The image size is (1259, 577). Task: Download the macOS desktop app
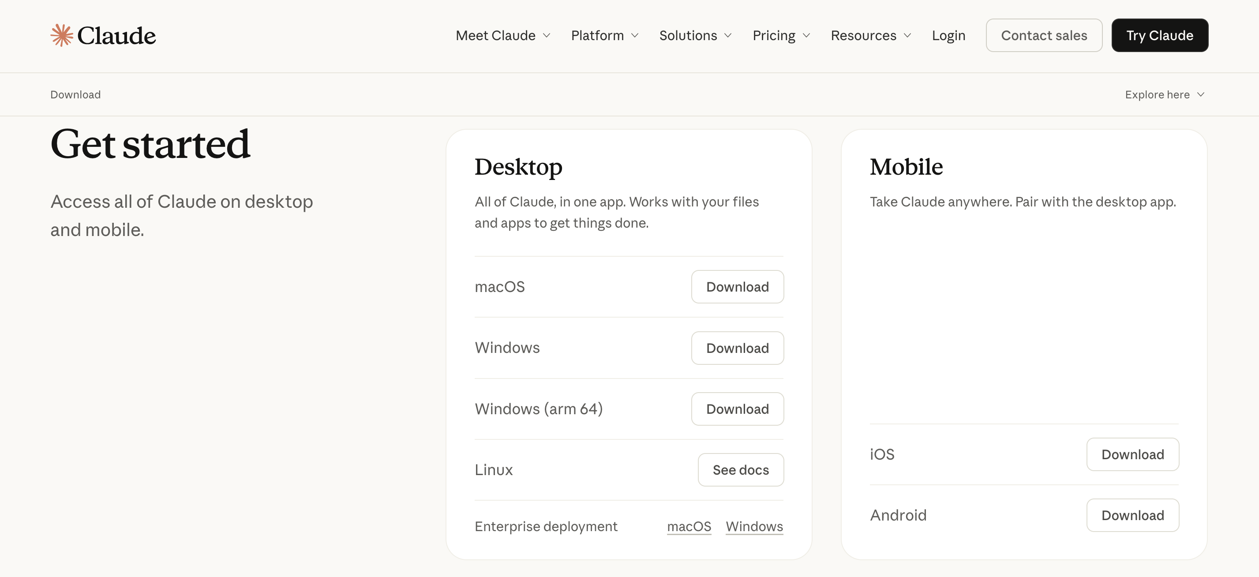737,287
